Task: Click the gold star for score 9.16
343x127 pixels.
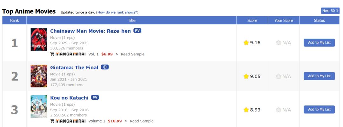Action: (x=246, y=43)
